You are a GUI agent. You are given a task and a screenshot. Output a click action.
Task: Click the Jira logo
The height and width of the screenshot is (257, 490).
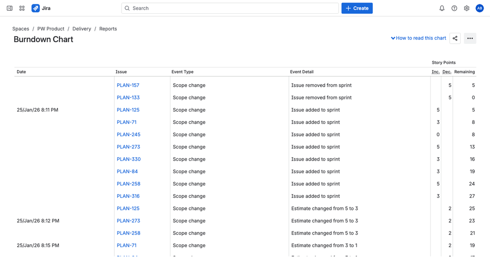tap(41, 8)
